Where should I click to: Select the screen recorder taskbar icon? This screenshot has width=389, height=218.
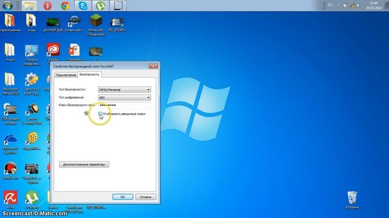pos(118,5)
